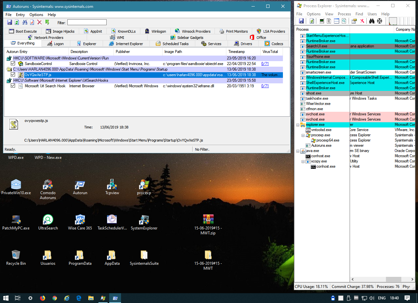Open the Entry menu in Autoruns

tap(20, 15)
